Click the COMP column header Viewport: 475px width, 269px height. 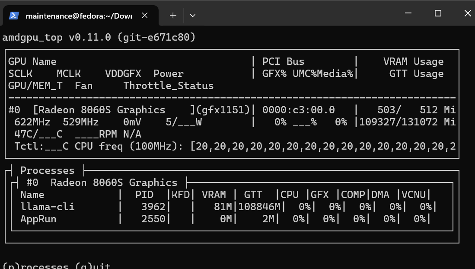pyautogui.click(x=353, y=195)
